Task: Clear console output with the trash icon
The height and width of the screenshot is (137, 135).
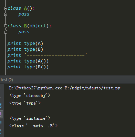Action: 1,131
